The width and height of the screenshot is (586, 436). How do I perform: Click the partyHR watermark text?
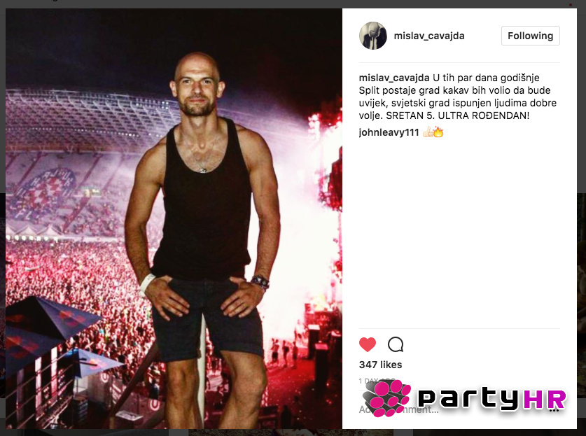pos(491,399)
